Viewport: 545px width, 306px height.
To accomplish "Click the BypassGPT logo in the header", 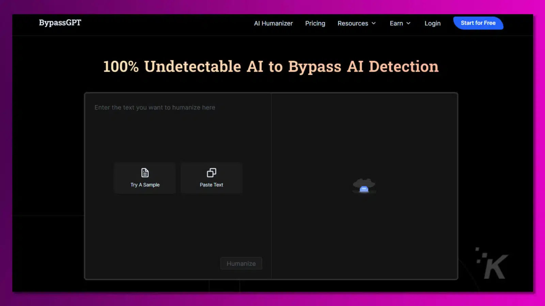I will pos(60,23).
